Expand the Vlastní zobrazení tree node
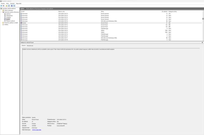Viewport: 204px width, 135px height. (1, 10)
